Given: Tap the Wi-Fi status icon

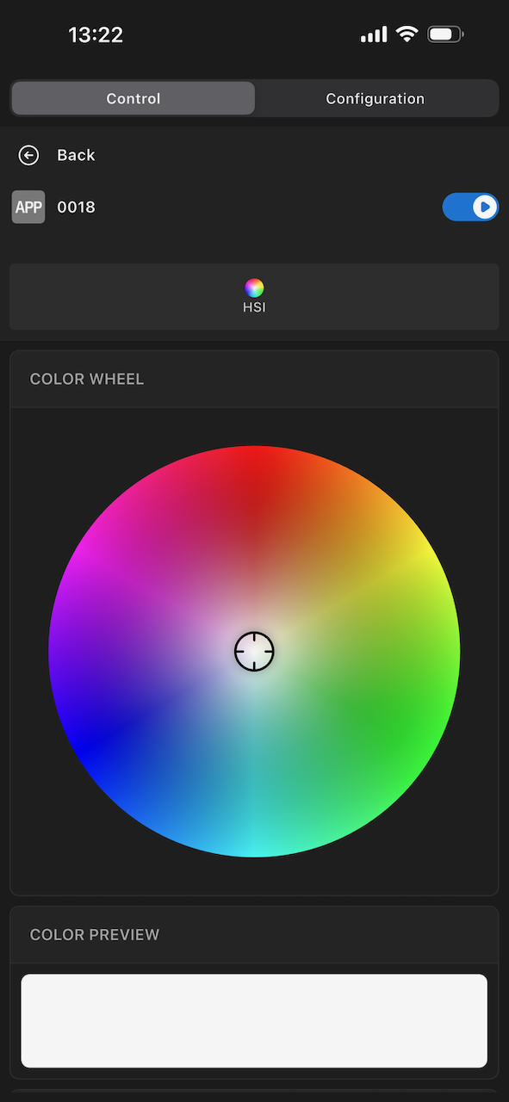Looking at the screenshot, I should tap(407, 34).
